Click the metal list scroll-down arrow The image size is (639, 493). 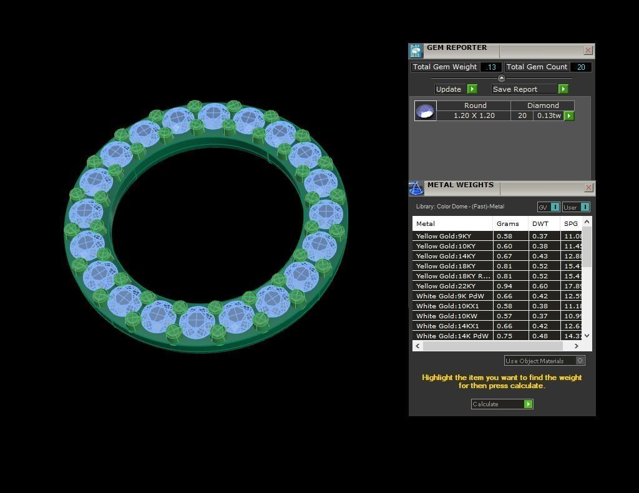pyautogui.click(x=587, y=336)
